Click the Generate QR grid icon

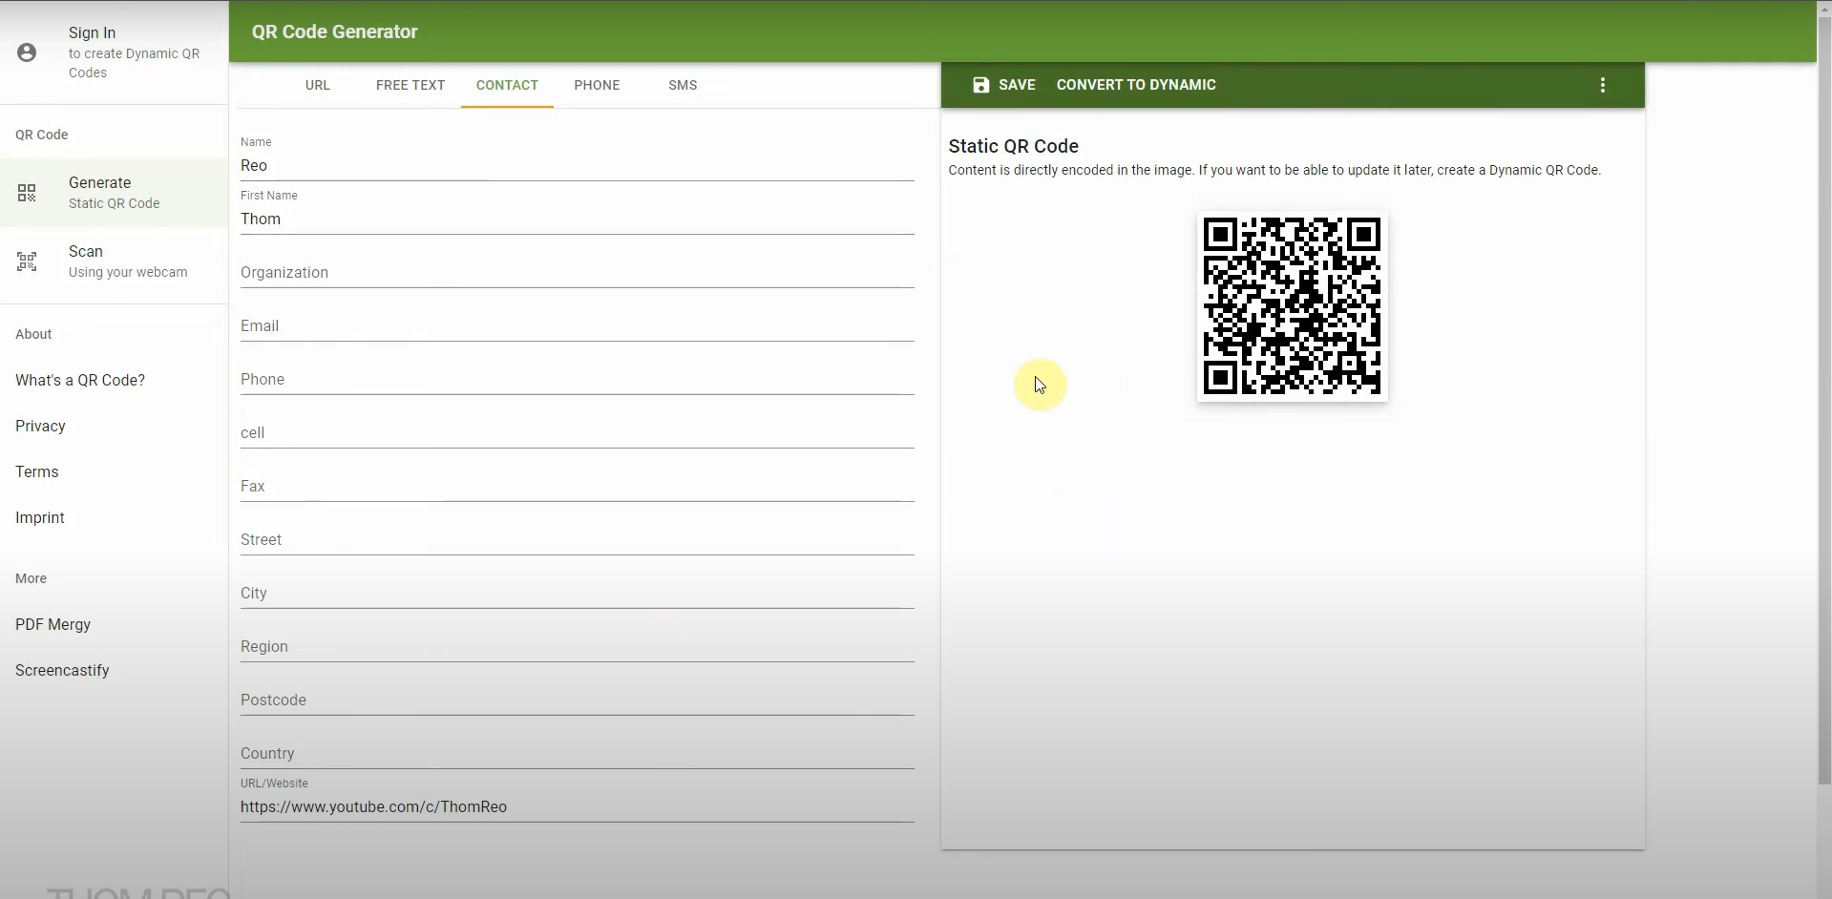[27, 193]
